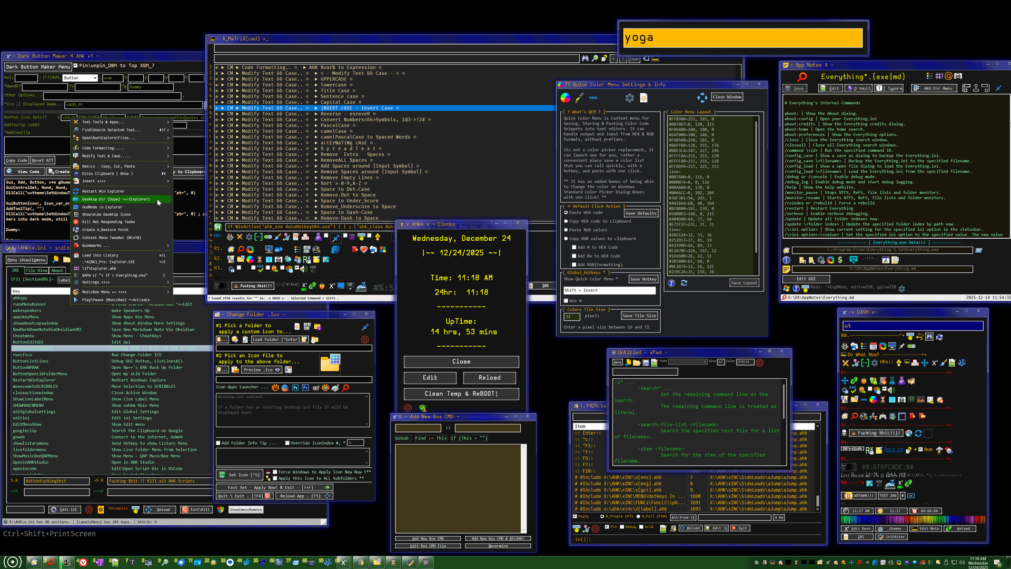Click the refresh arrows icon below Color Menu Layout
Image resolution: width=1011 pixels, height=569 pixels.
tap(684, 283)
